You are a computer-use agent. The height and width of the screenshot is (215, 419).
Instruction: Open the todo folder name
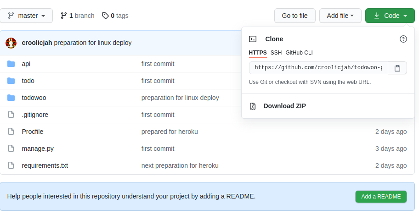pyautogui.click(x=28, y=81)
